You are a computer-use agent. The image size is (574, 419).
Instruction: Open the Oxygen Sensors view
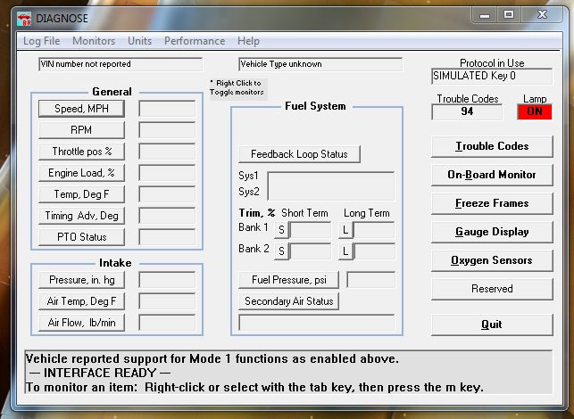(x=492, y=260)
